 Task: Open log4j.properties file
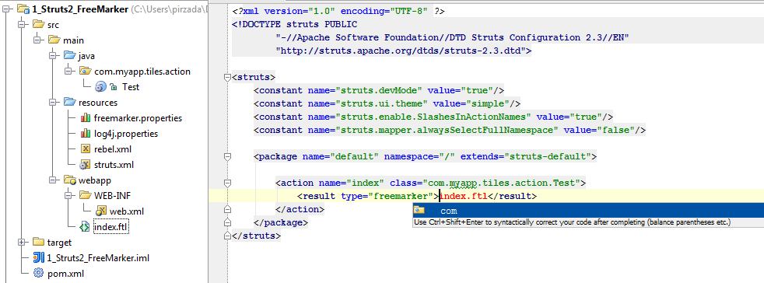[x=126, y=134]
